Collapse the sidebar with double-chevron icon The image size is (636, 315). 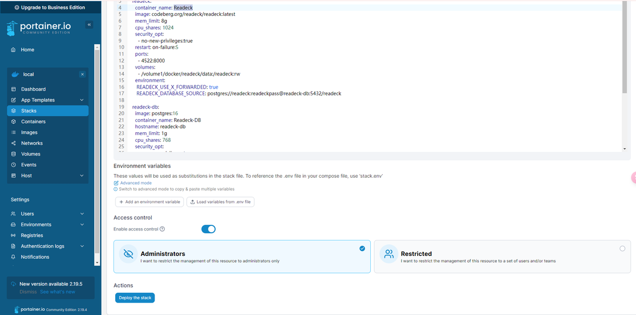point(89,25)
